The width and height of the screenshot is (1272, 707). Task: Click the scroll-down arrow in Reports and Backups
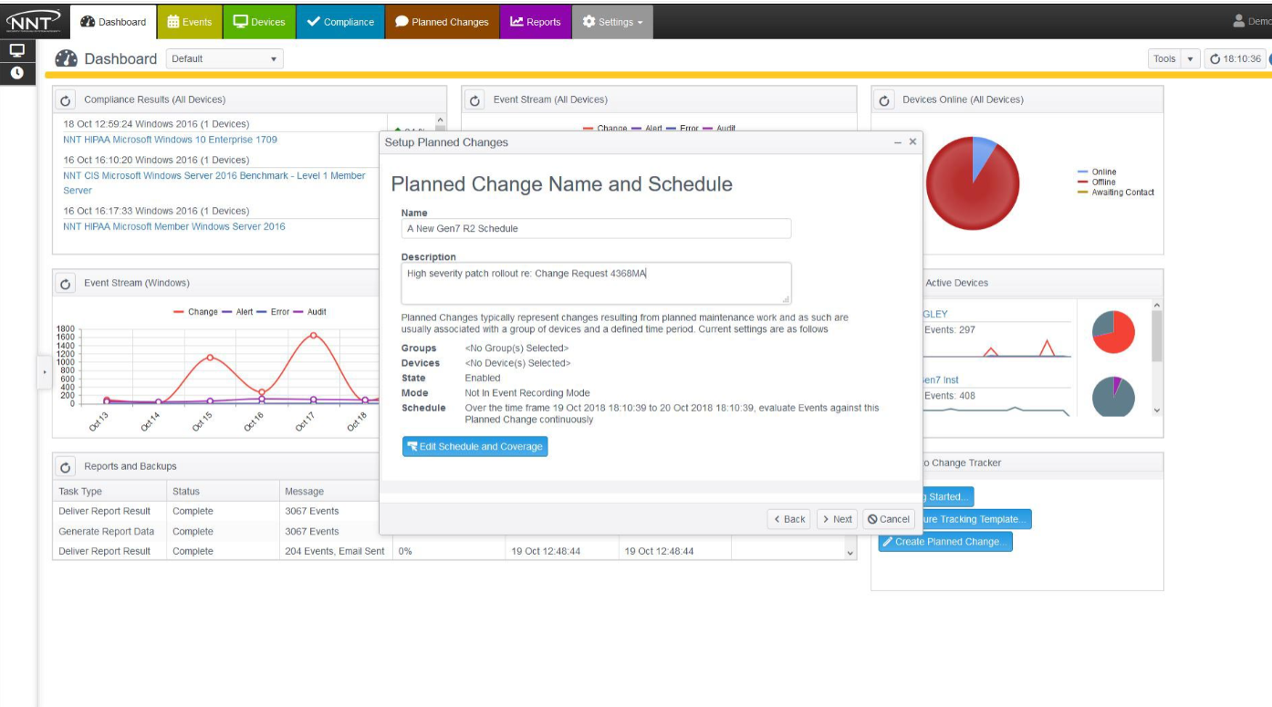850,553
